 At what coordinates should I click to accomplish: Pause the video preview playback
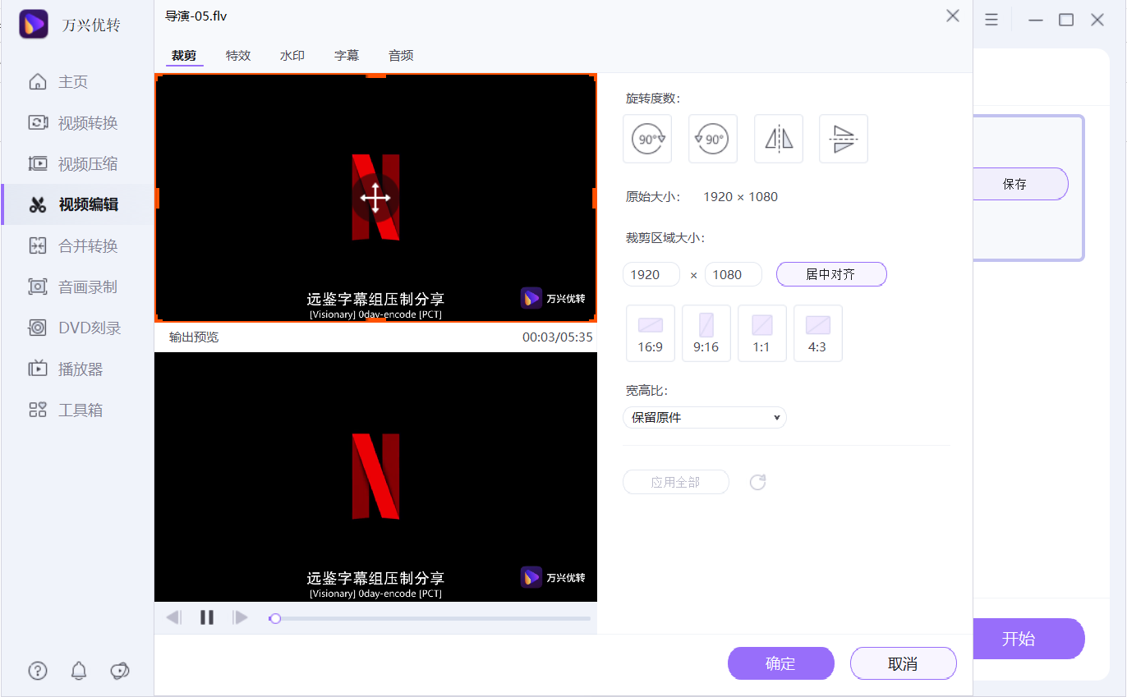pyautogui.click(x=207, y=617)
